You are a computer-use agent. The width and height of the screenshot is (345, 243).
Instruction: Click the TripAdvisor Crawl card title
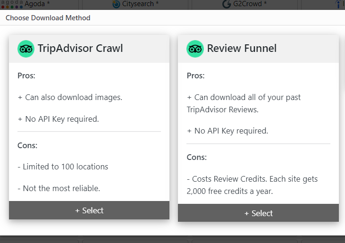point(80,49)
